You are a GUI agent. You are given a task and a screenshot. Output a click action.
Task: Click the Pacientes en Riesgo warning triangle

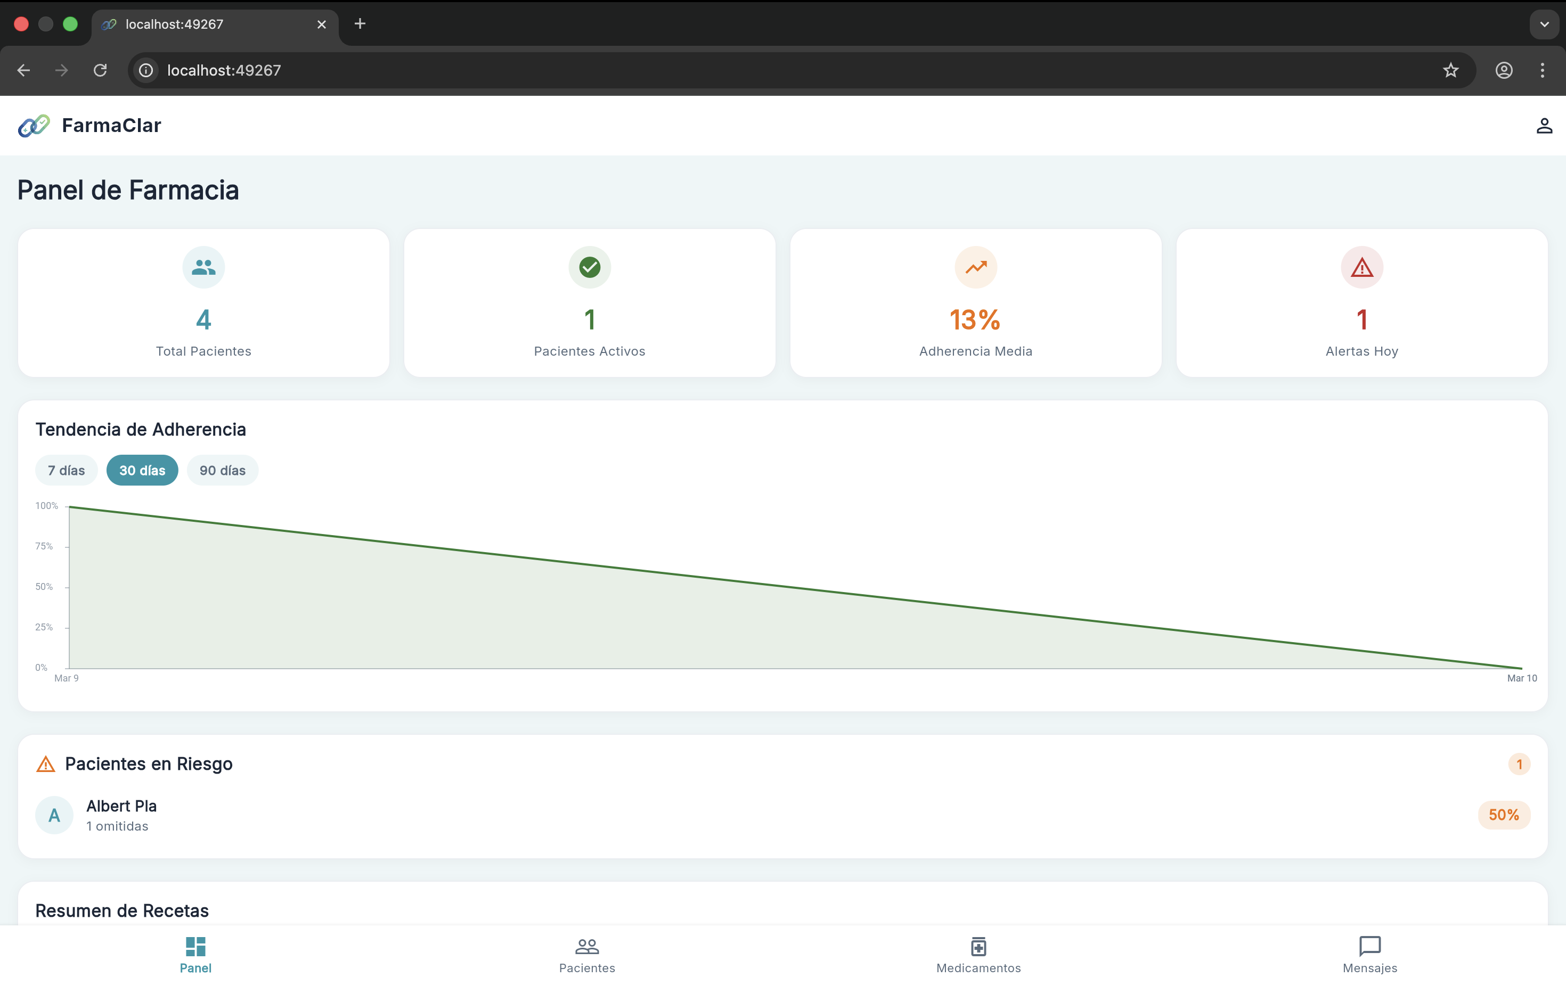pyautogui.click(x=45, y=764)
